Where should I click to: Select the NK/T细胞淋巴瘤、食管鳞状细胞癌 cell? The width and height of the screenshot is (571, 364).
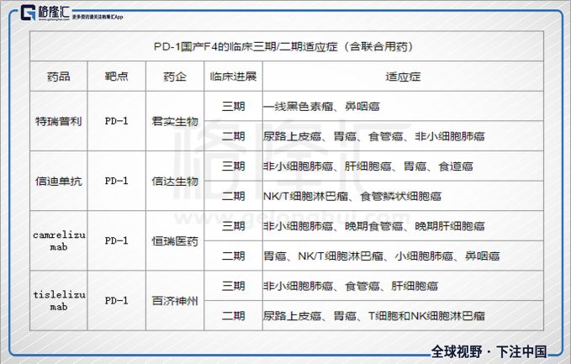403,196
